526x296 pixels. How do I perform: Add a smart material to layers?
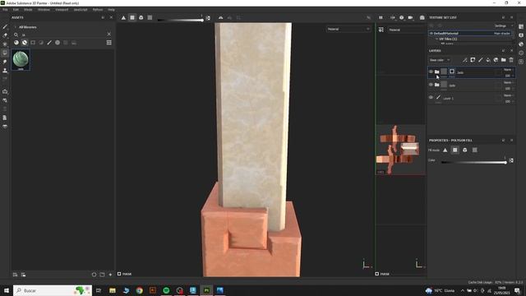point(496,60)
